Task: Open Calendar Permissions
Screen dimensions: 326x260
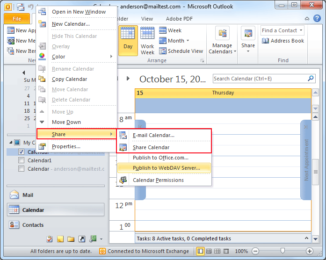Action: [164, 180]
